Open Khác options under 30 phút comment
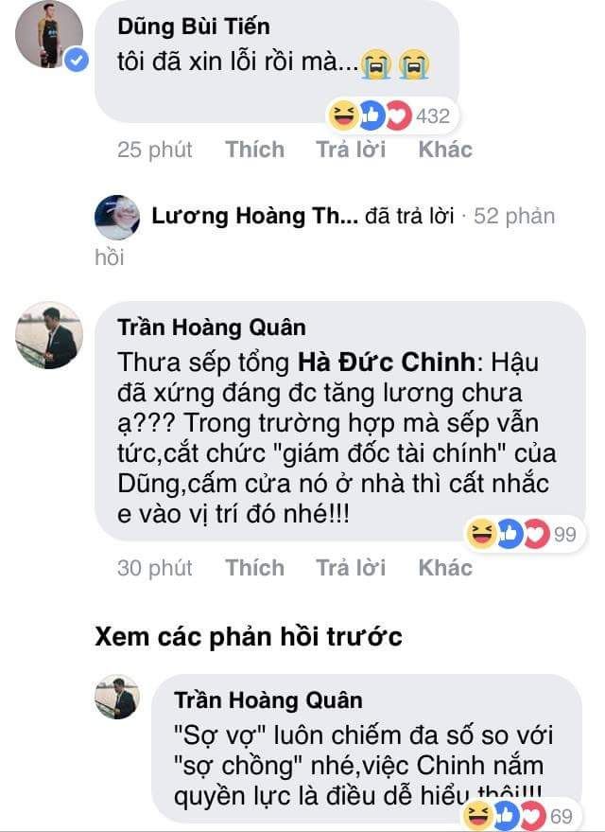The image size is (605, 832). click(445, 568)
